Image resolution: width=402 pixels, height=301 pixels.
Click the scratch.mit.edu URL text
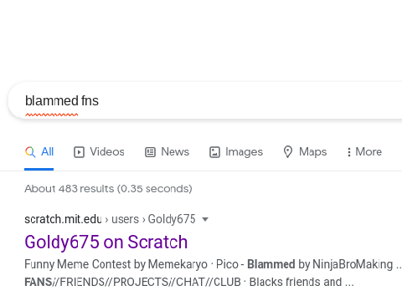63,219
